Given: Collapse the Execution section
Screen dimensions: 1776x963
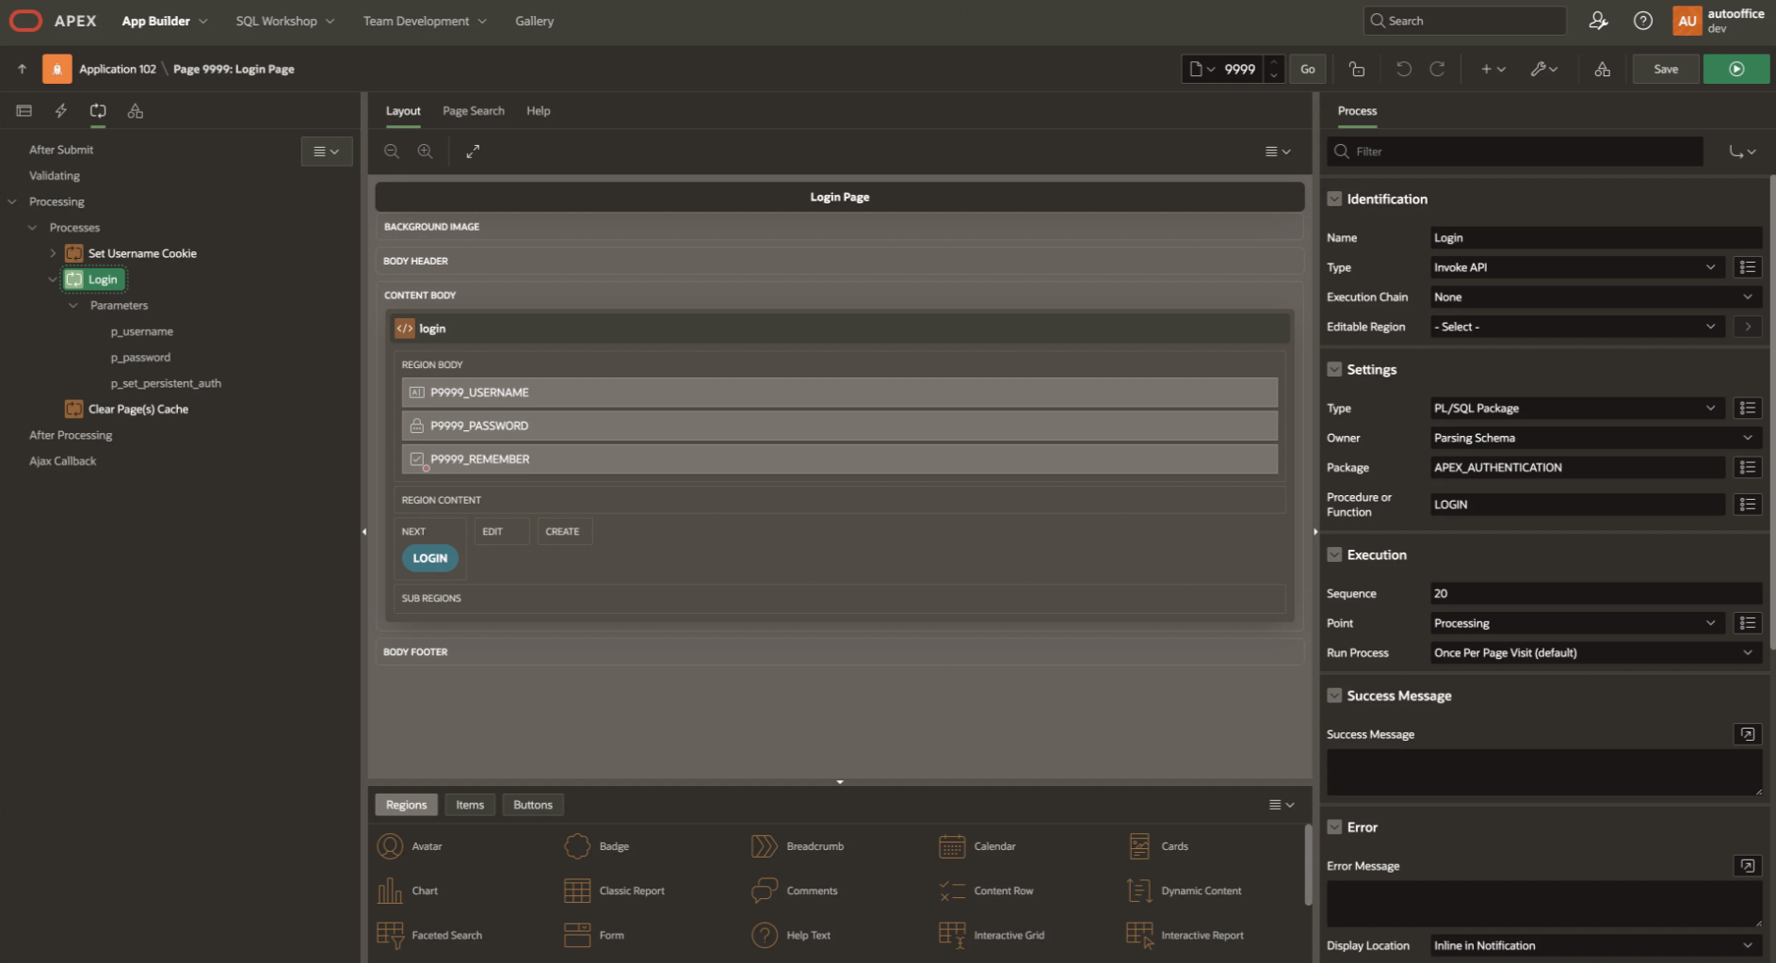Looking at the screenshot, I should pos(1334,554).
